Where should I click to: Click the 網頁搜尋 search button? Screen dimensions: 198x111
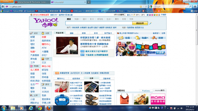tap(140, 23)
